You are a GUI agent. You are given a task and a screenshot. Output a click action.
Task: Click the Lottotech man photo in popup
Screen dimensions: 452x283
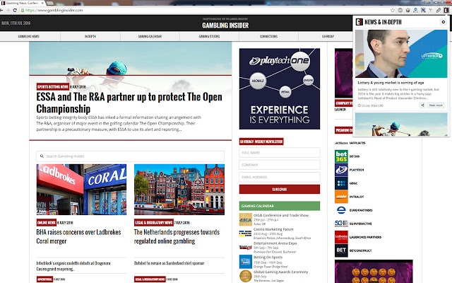pyautogui.click(x=401, y=54)
